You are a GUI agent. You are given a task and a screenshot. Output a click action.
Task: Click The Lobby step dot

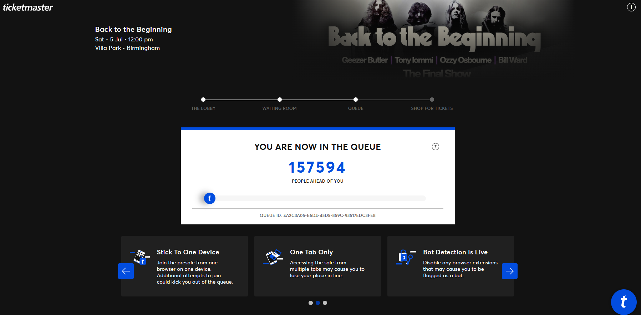[203, 100]
